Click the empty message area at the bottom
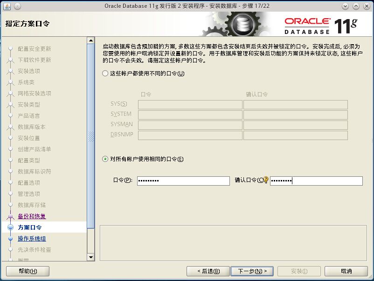The height and width of the screenshot is (281, 374). tap(233, 243)
